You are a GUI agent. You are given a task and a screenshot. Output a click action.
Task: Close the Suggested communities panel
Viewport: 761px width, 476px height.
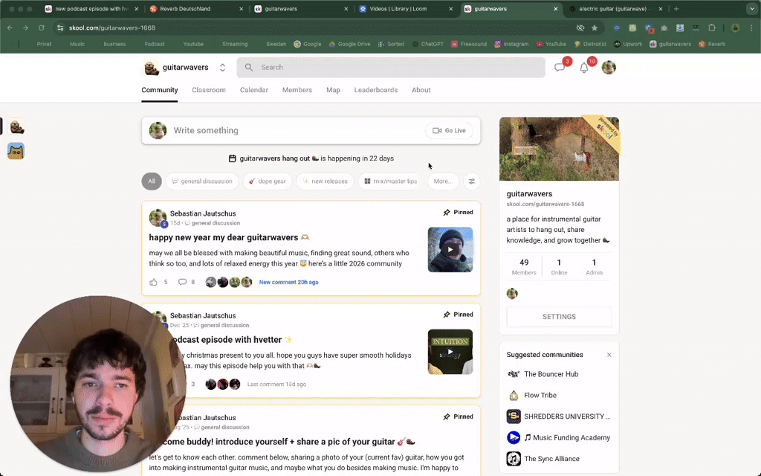(609, 355)
